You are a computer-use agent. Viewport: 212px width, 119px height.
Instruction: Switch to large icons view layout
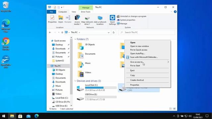[175, 109]
